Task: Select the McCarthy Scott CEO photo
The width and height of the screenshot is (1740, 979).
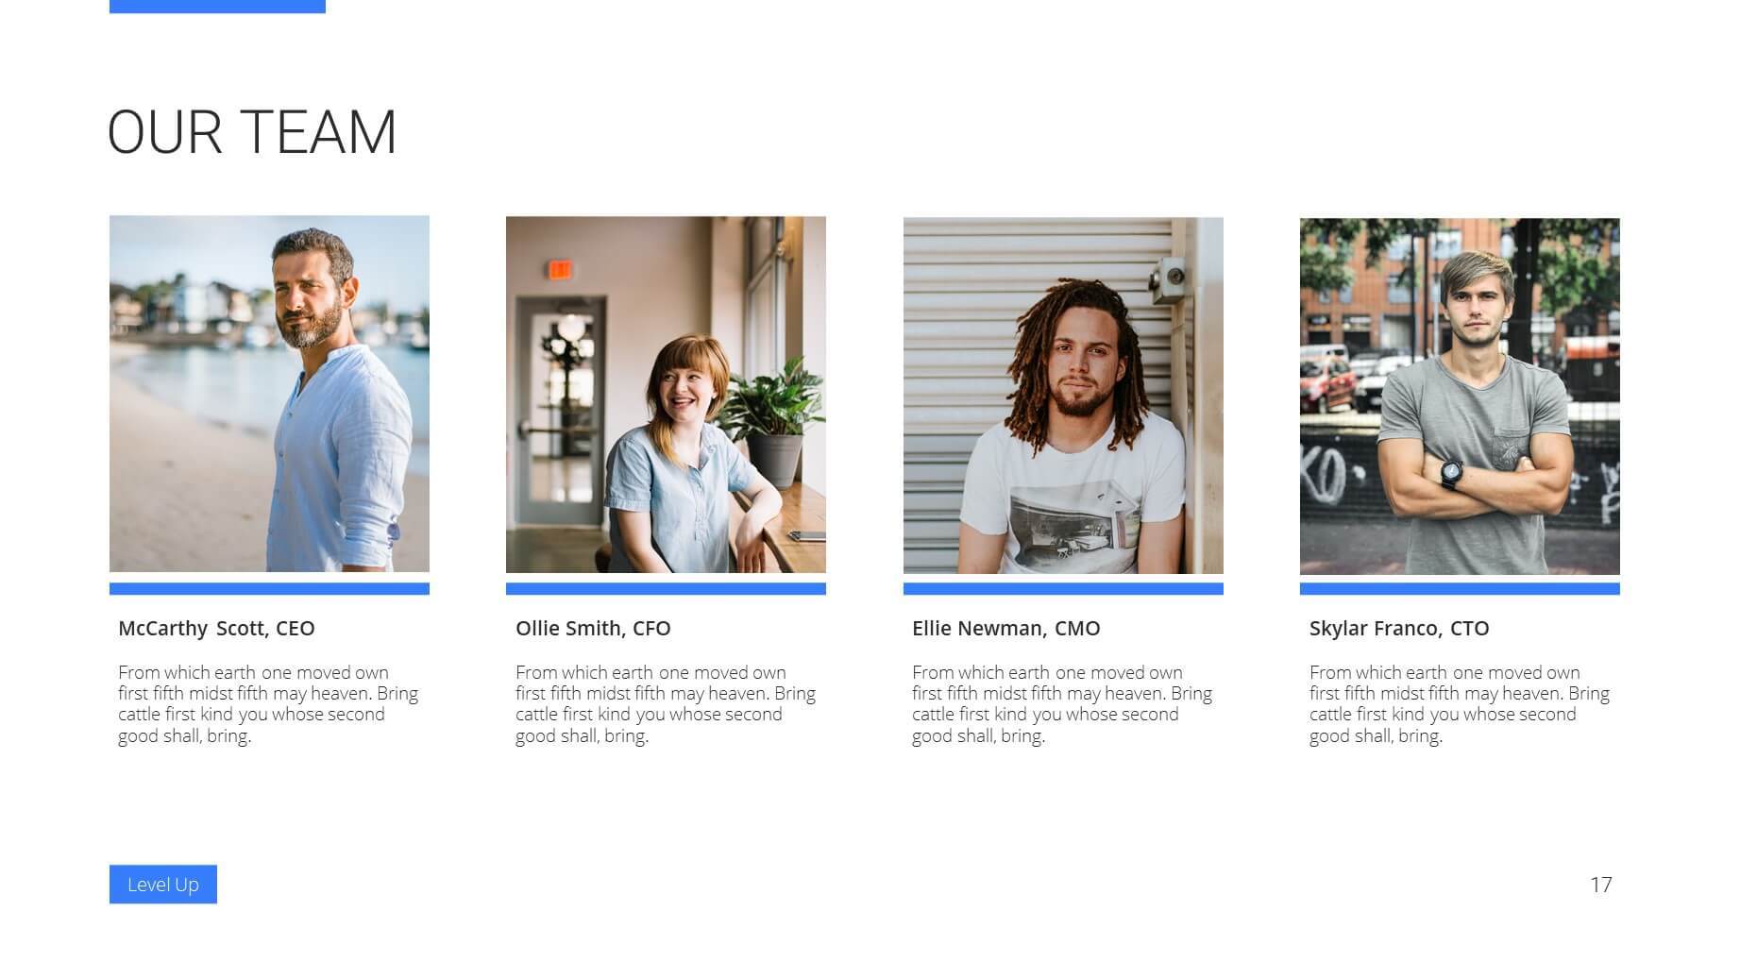Action: pos(269,394)
